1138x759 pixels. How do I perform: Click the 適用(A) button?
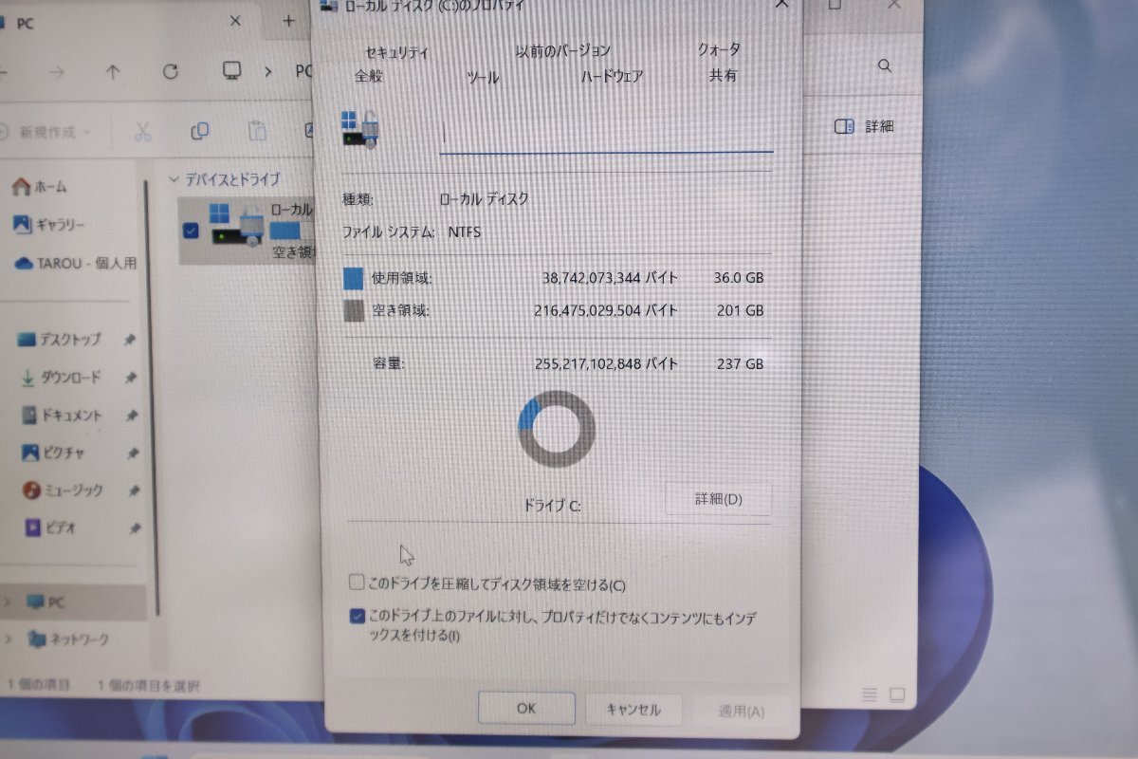pos(741,711)
